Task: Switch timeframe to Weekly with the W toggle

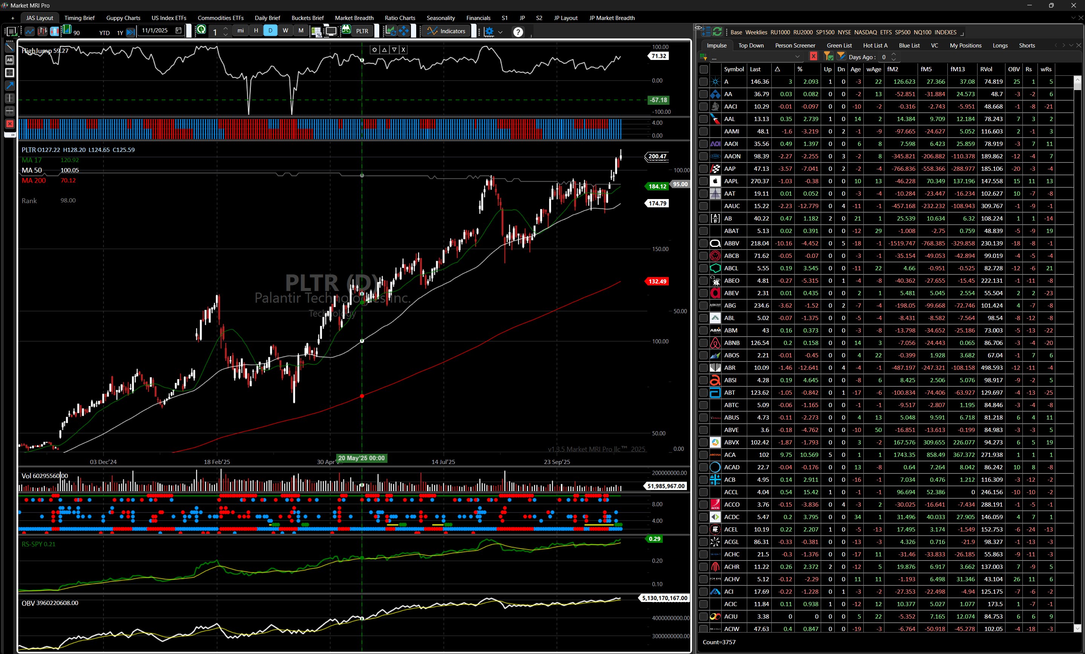Action: point(285,31)
